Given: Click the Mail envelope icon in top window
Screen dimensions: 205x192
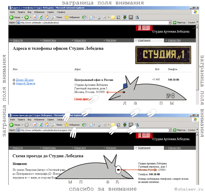Looking at the screenshot, I should click(91, 17).
